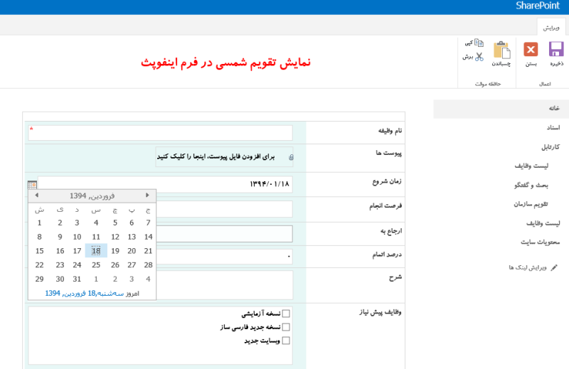Click the Cut (برش) scissors icon
569x369 pixels.
479,57
